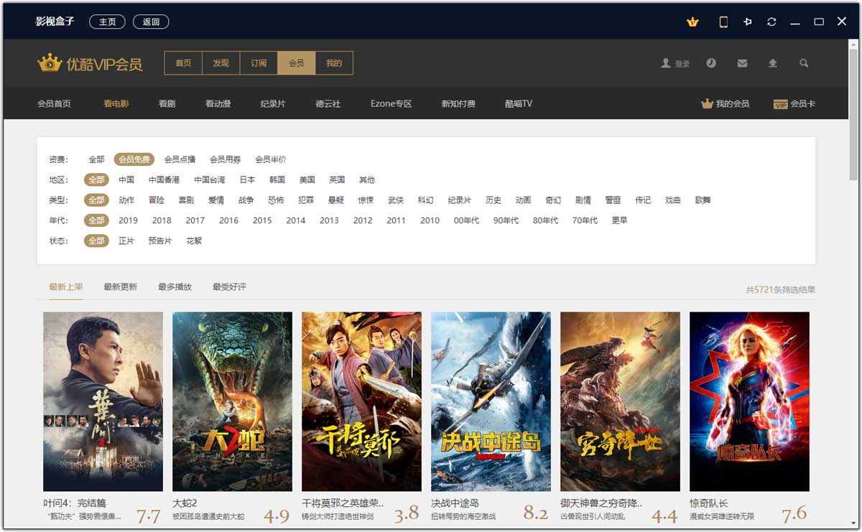Switch to the 订阅 tab

point(259,63)
